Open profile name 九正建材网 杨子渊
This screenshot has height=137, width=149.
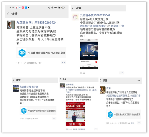(29, 87)
